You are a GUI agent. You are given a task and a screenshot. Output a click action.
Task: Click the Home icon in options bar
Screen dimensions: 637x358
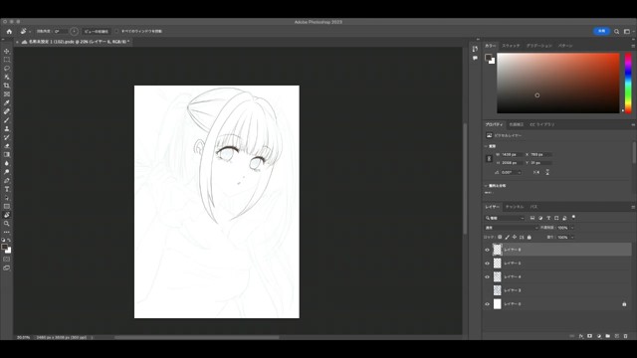coord(9,31)
